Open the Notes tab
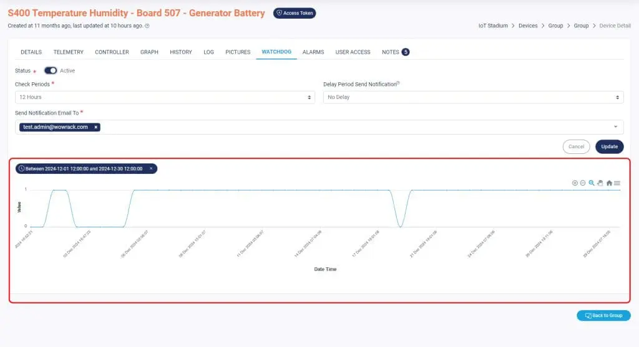Image resolution: width=639 pixels, height=347 pixels. coord(394,52)
